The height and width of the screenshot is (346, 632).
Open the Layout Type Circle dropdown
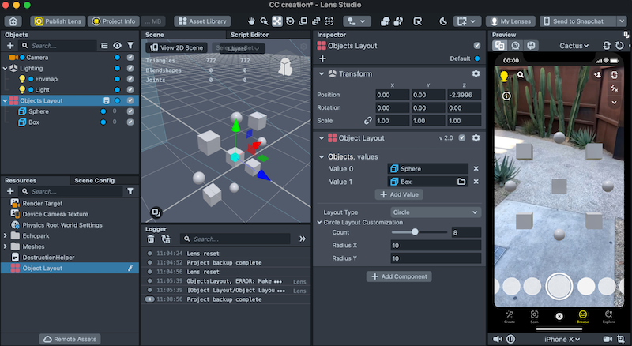pos(435,212)
